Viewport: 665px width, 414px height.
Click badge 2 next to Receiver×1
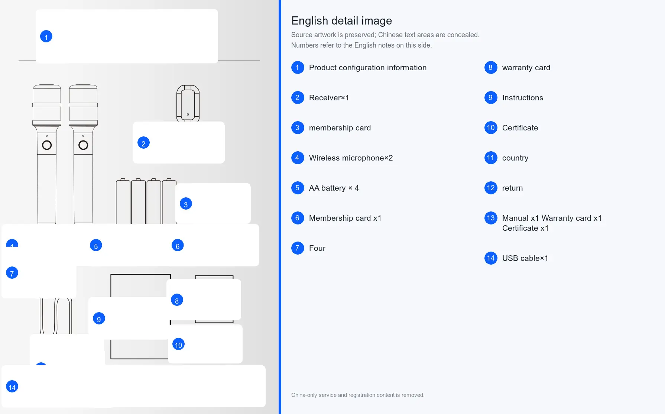click(x=298, y=98)
